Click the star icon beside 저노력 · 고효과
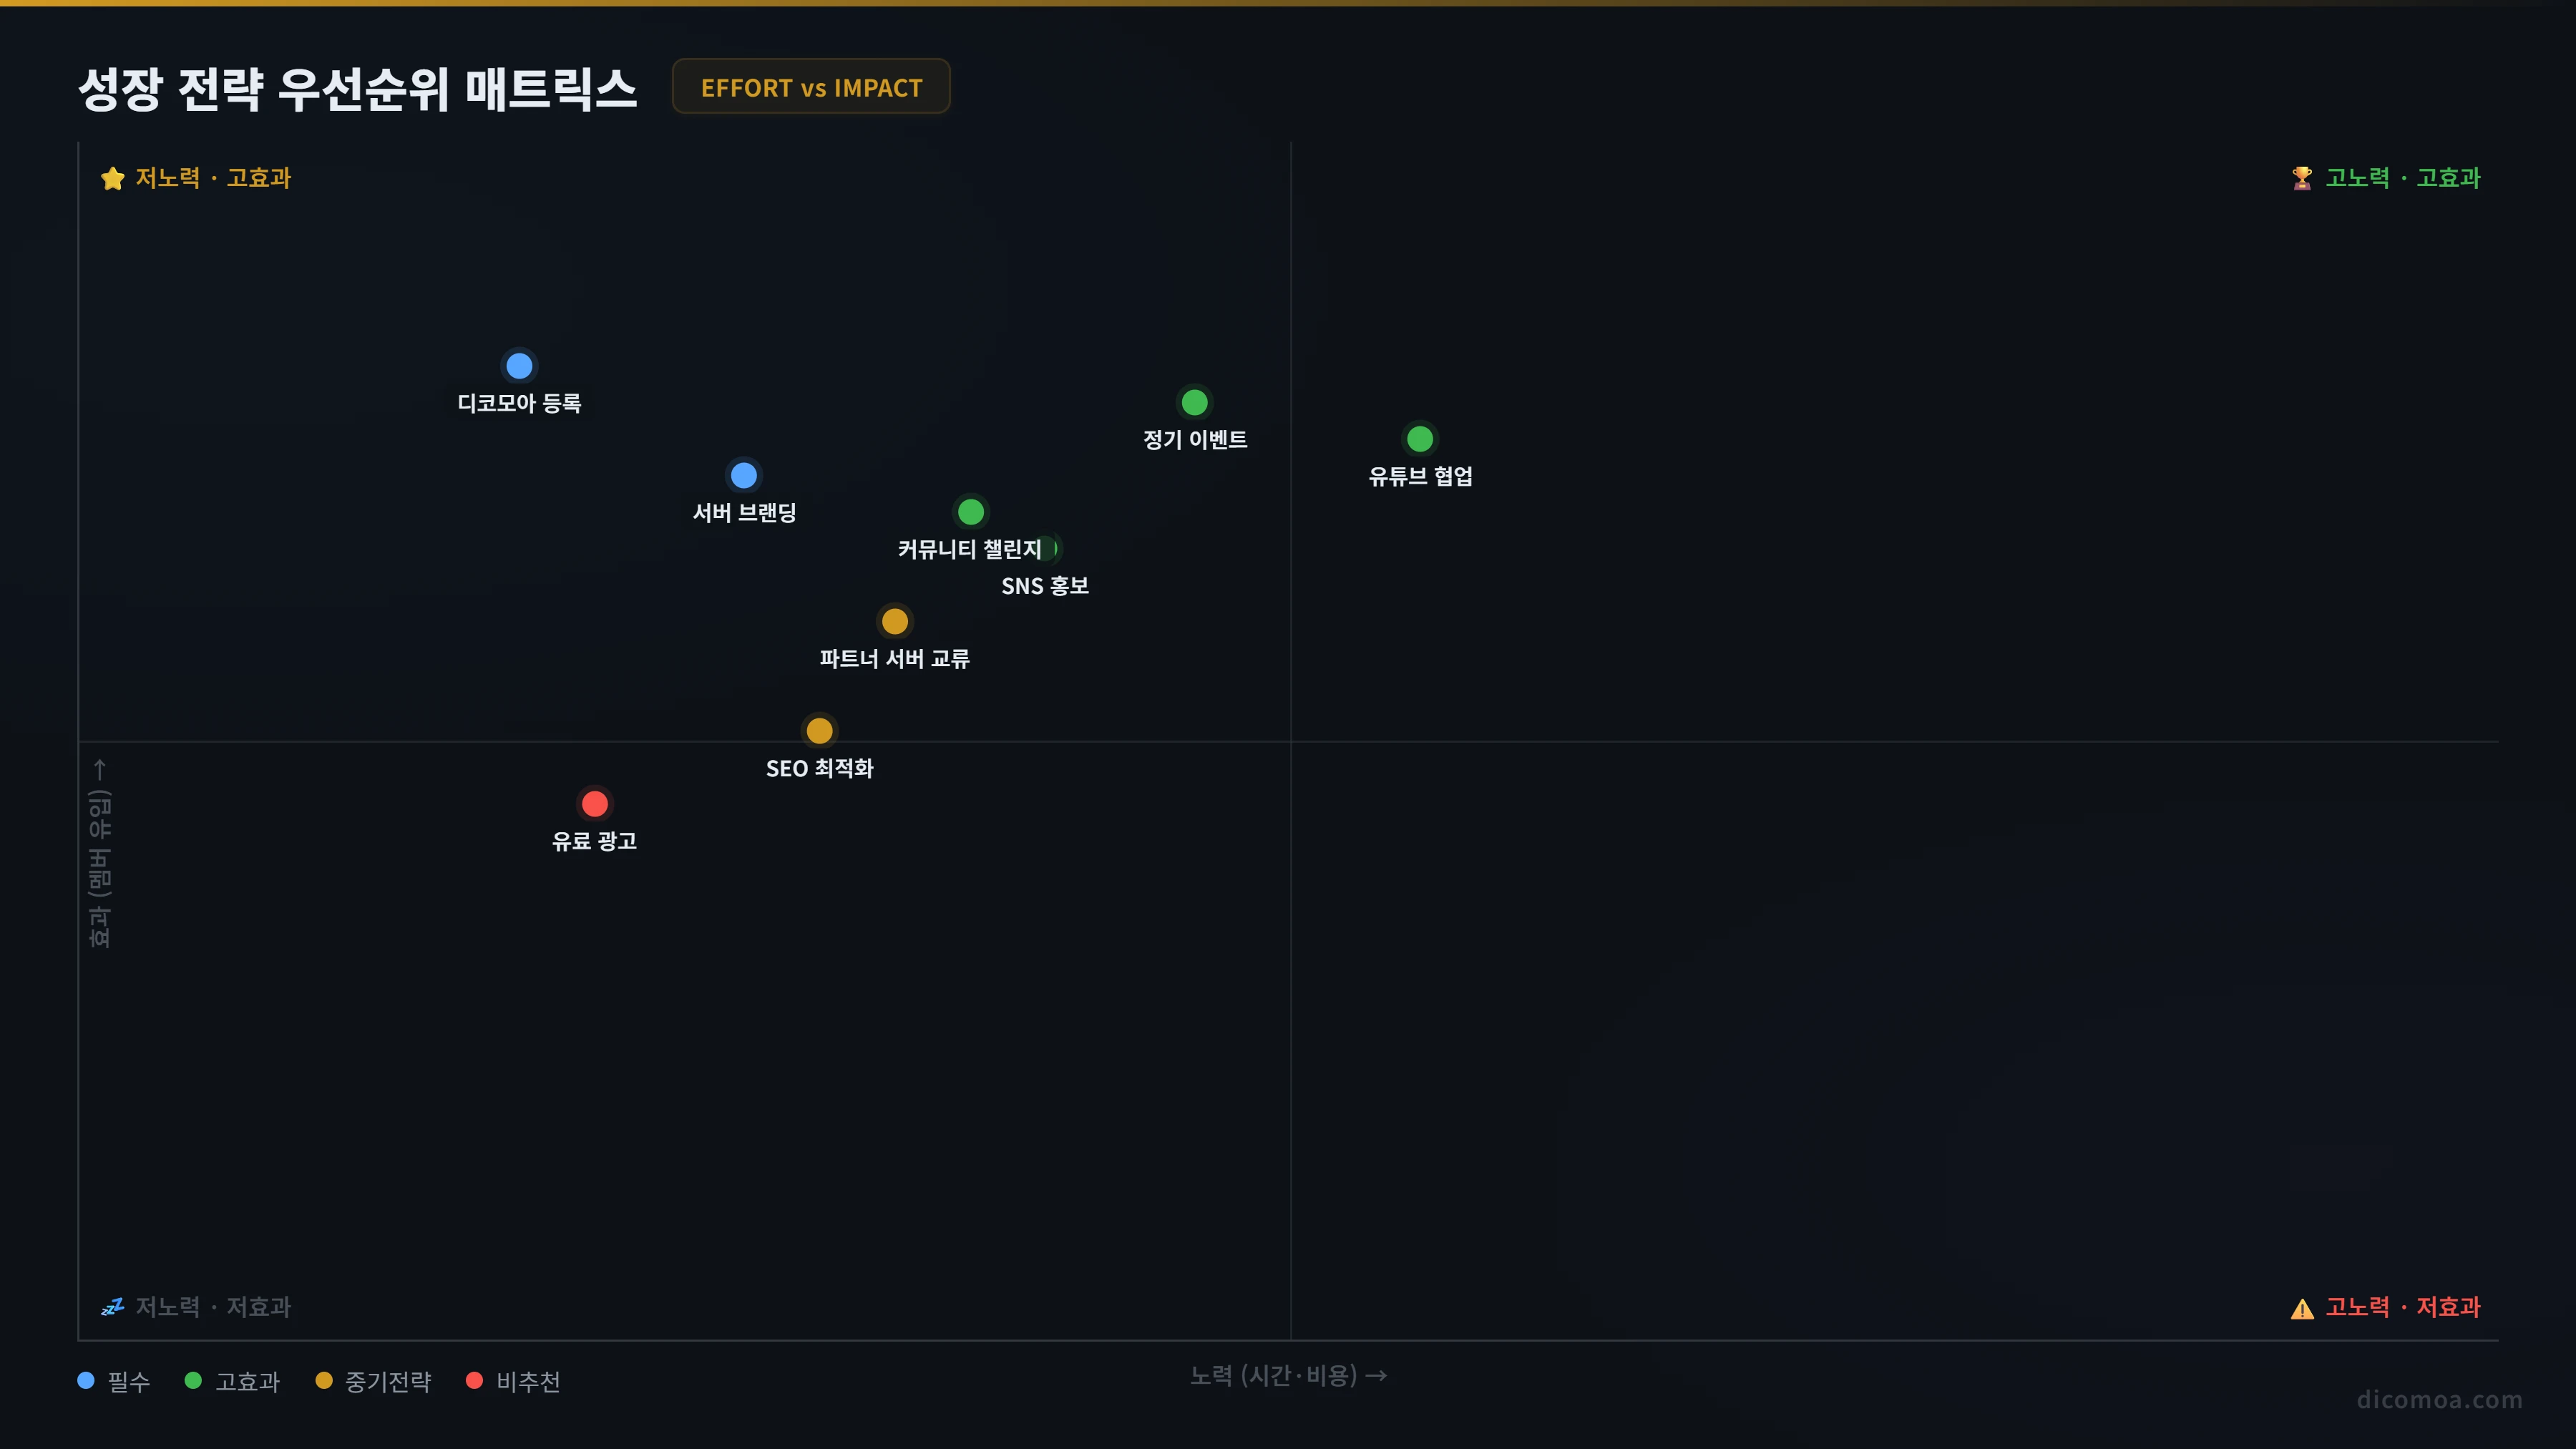The height and width of the screenshot is (1449, 2576). pos(113,178)
